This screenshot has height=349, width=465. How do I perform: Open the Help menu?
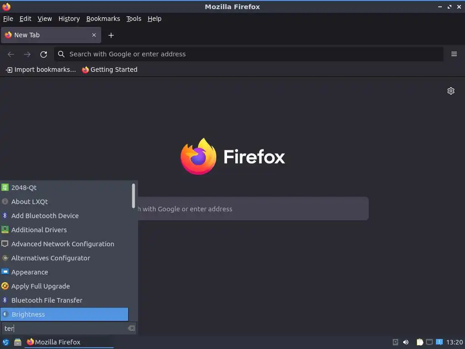coord(154,19)
